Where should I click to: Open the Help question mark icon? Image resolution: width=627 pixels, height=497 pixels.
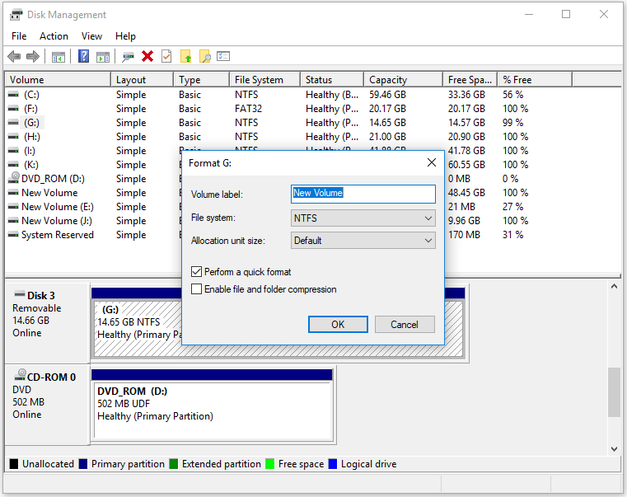(83, 56)
